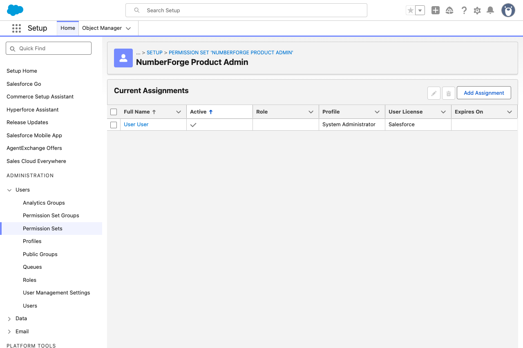Screen dimensions: 523x348
Task: Open the User User record link
Action: 136,125
